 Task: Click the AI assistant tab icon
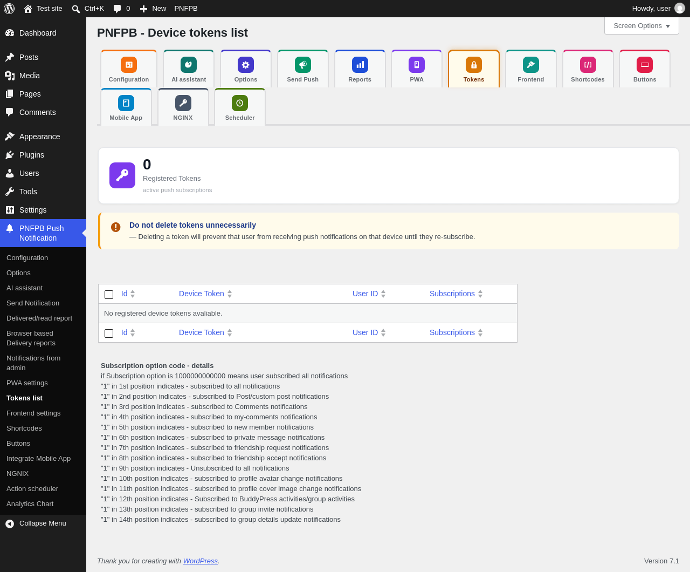[189, 65]
